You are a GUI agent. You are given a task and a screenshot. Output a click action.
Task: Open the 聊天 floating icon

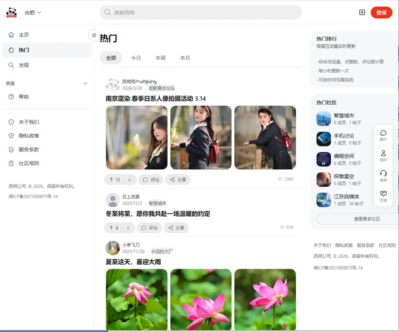pyautogui.click(x=383, y=136)
